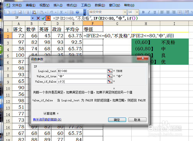Open the Paste options dropdown arrow

[x=46, y=12]
